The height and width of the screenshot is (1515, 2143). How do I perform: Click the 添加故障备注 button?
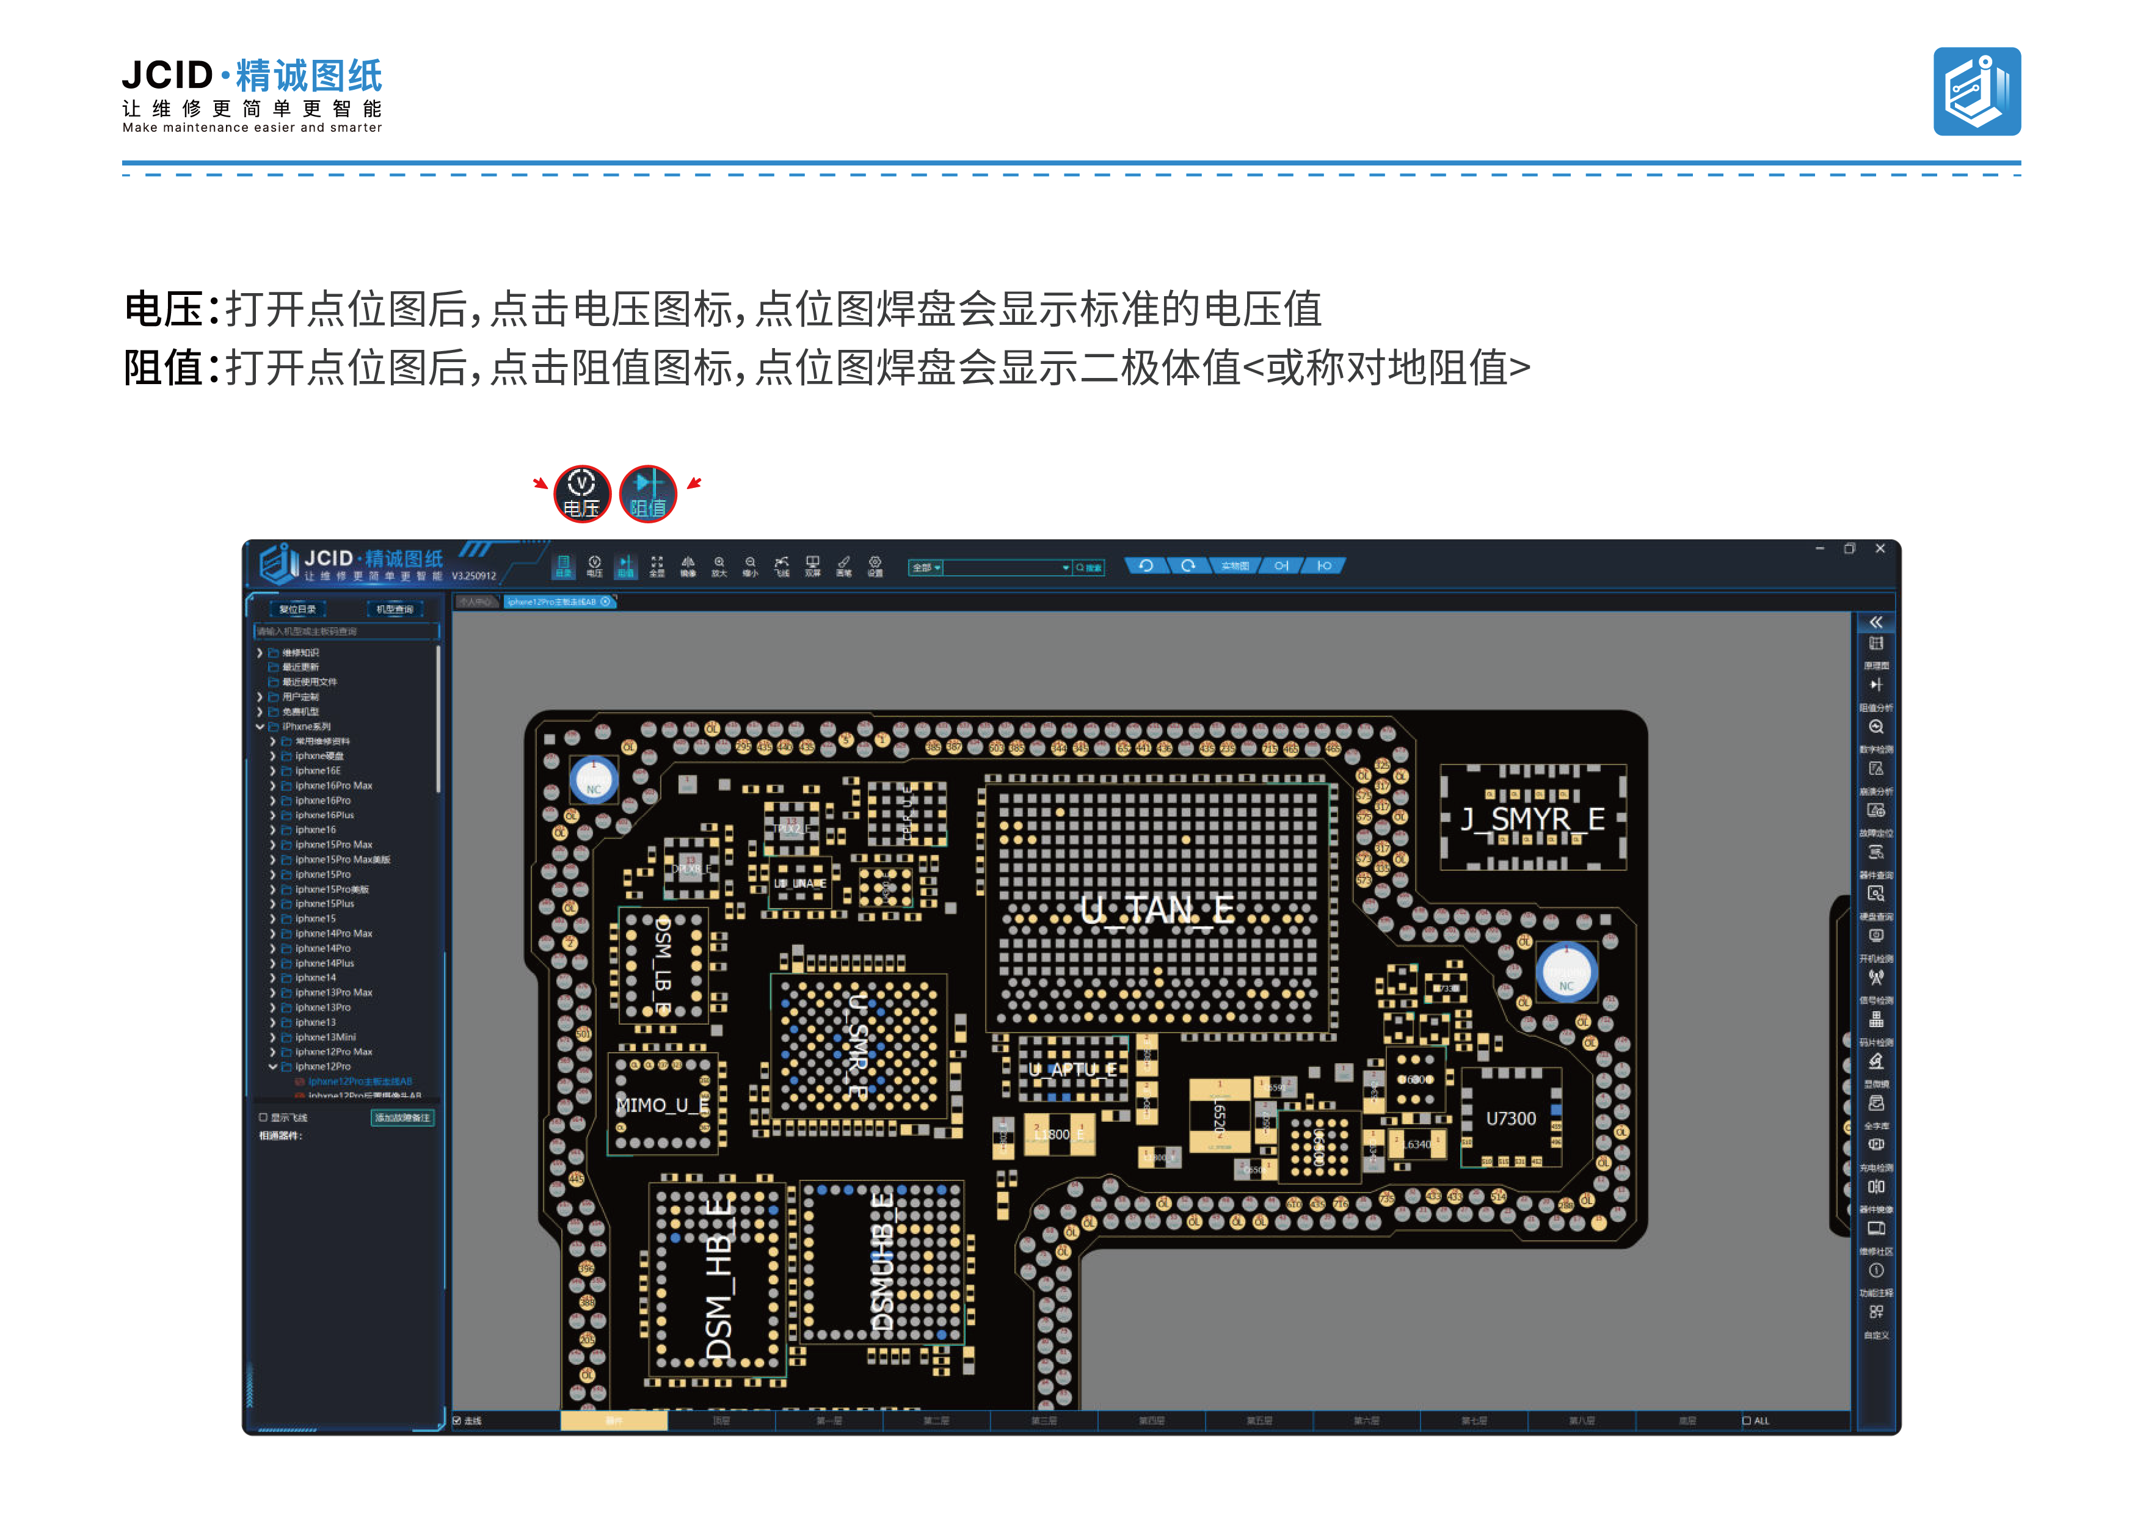click(x=402, y=1117)
